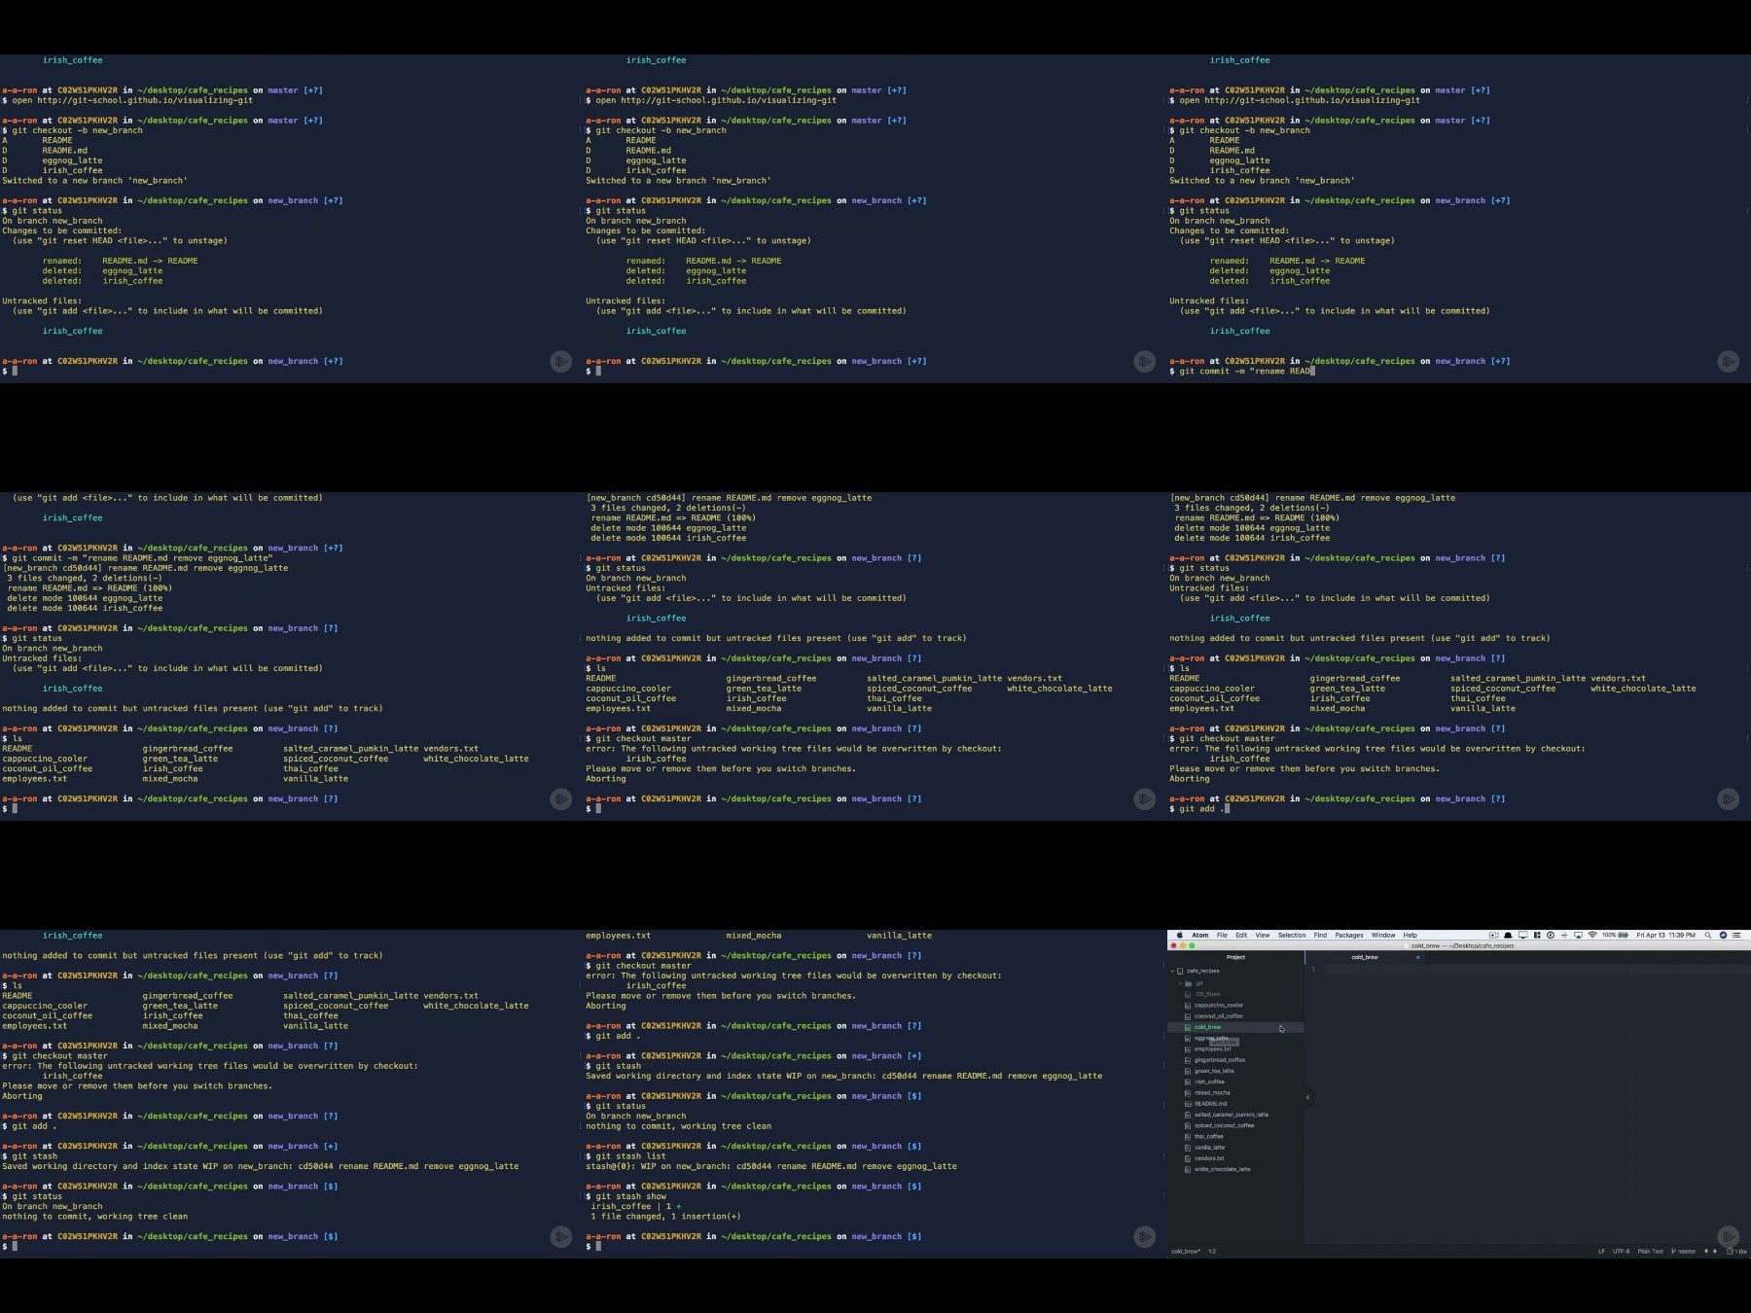1751x1313 pixels.
Task: Open Notification Center list icon in menu bar
Action: [x=1736, y=936]
